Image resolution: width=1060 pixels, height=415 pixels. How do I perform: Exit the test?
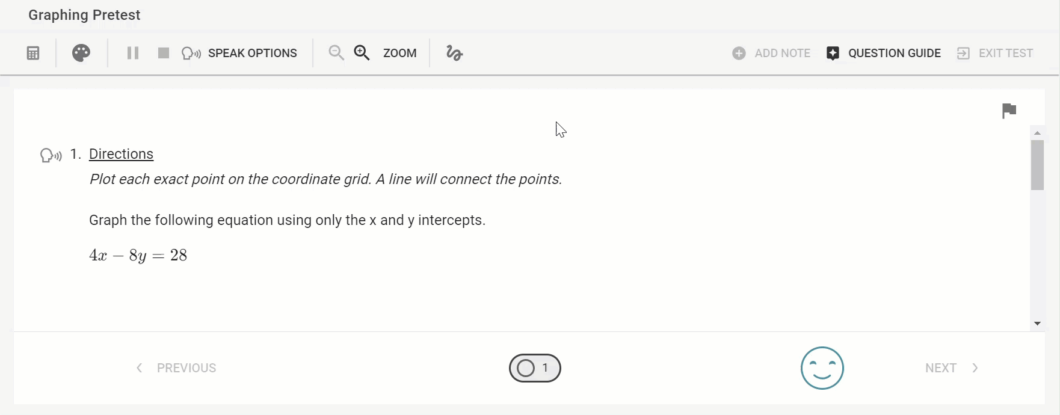pyautogui.click(x=995, y=53)
